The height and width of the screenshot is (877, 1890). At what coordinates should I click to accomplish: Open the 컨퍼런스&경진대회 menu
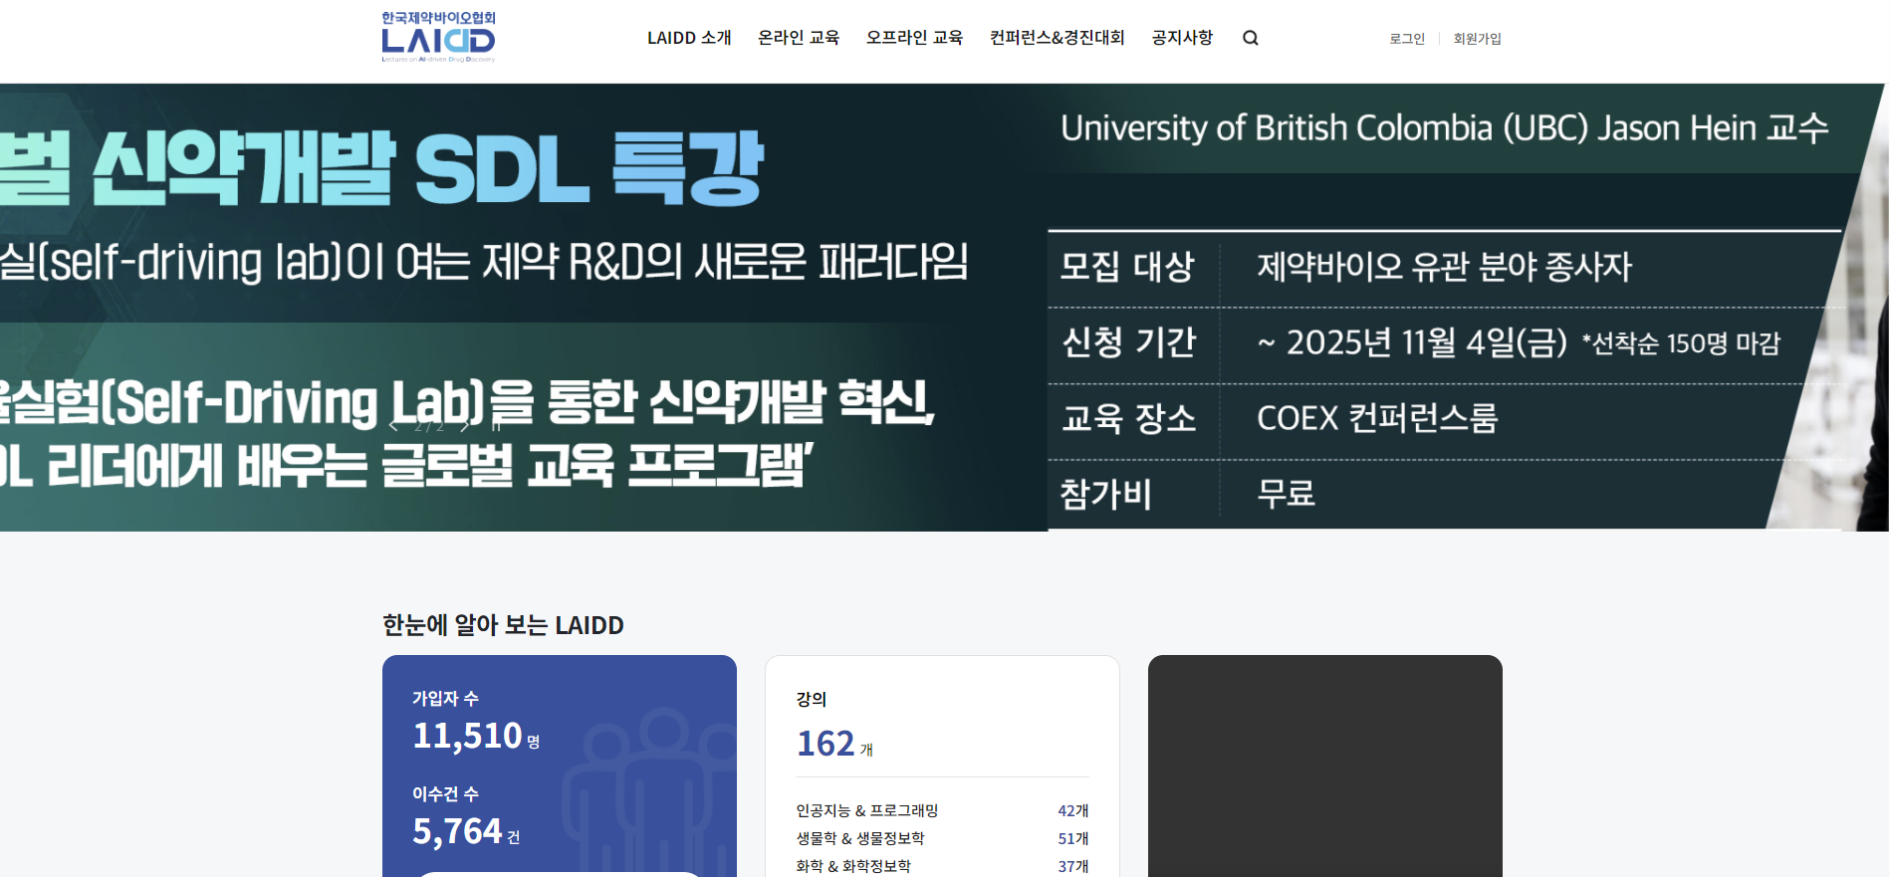click(x=1057, y=38)
